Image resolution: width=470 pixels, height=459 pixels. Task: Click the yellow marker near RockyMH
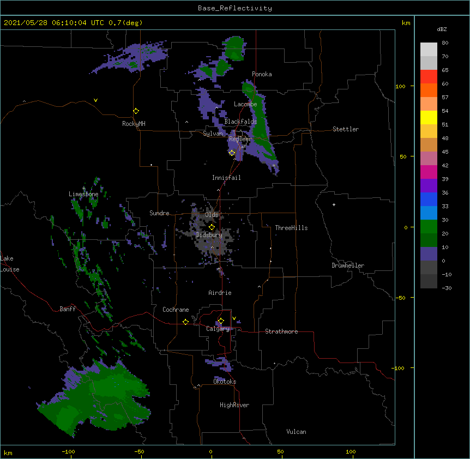(136, 111)
